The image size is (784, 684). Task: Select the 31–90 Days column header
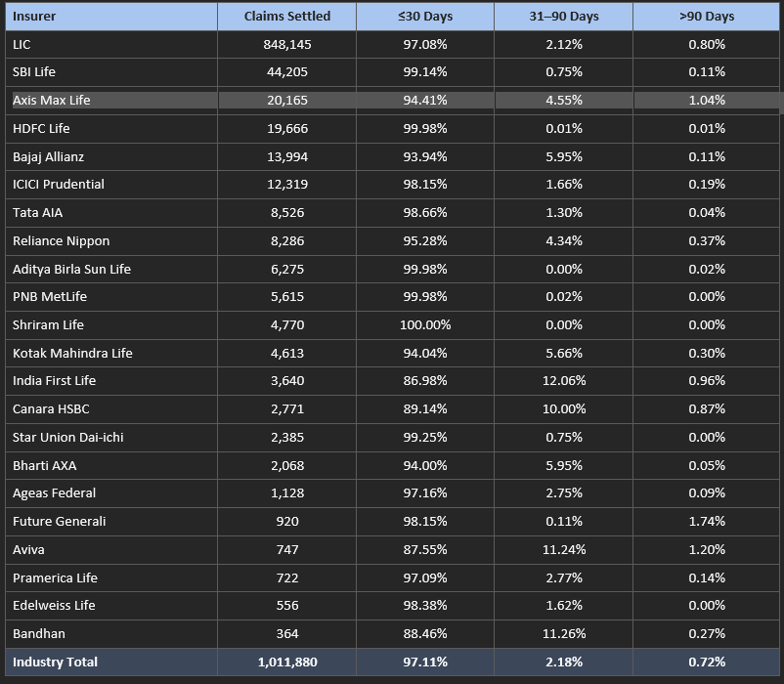[563, 17]
